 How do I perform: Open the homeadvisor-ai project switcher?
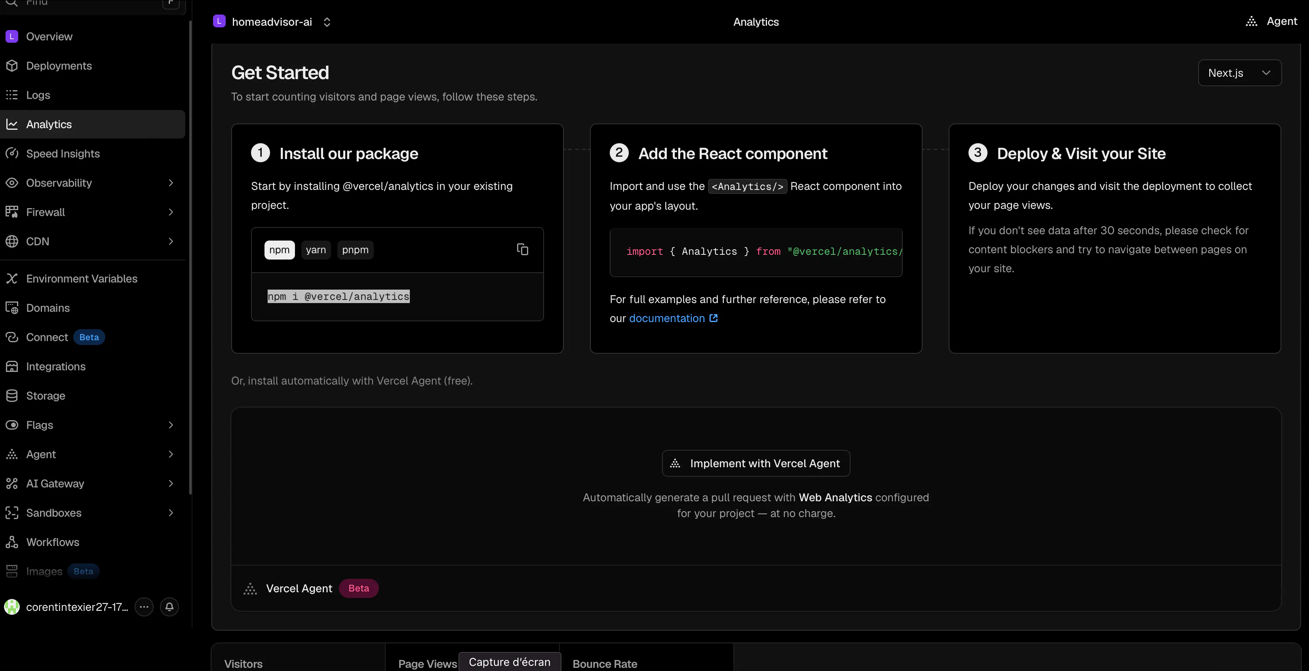point(327,22)
